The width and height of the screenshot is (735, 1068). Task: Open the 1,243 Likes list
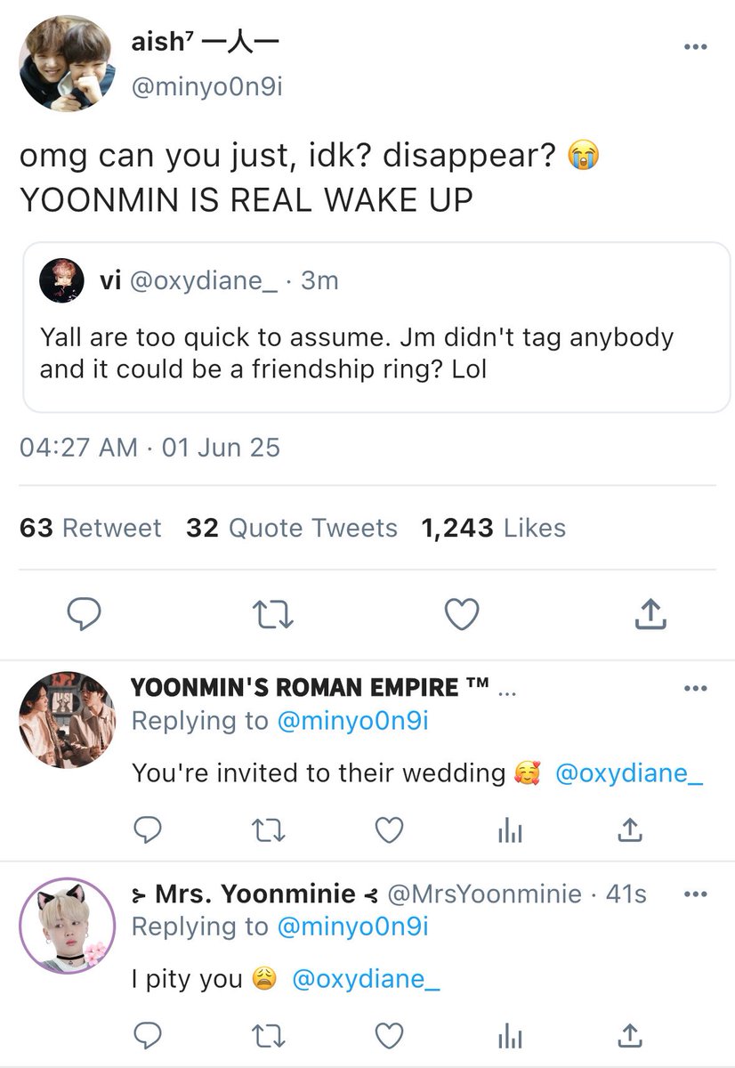(494, 528)
